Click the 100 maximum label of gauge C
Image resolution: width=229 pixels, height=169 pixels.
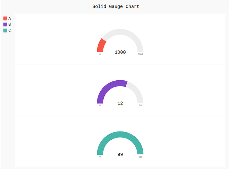coord(140,157)
